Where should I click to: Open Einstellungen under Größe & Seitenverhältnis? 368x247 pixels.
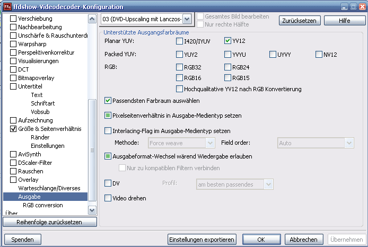point(48,146)
